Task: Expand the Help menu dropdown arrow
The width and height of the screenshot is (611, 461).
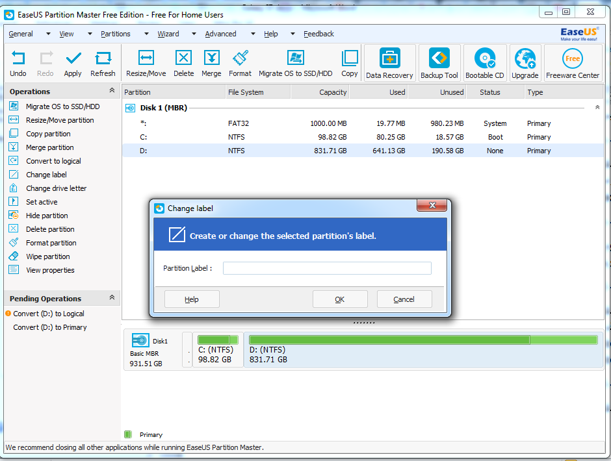Action: pyautogui.click(x=292, y=34)
